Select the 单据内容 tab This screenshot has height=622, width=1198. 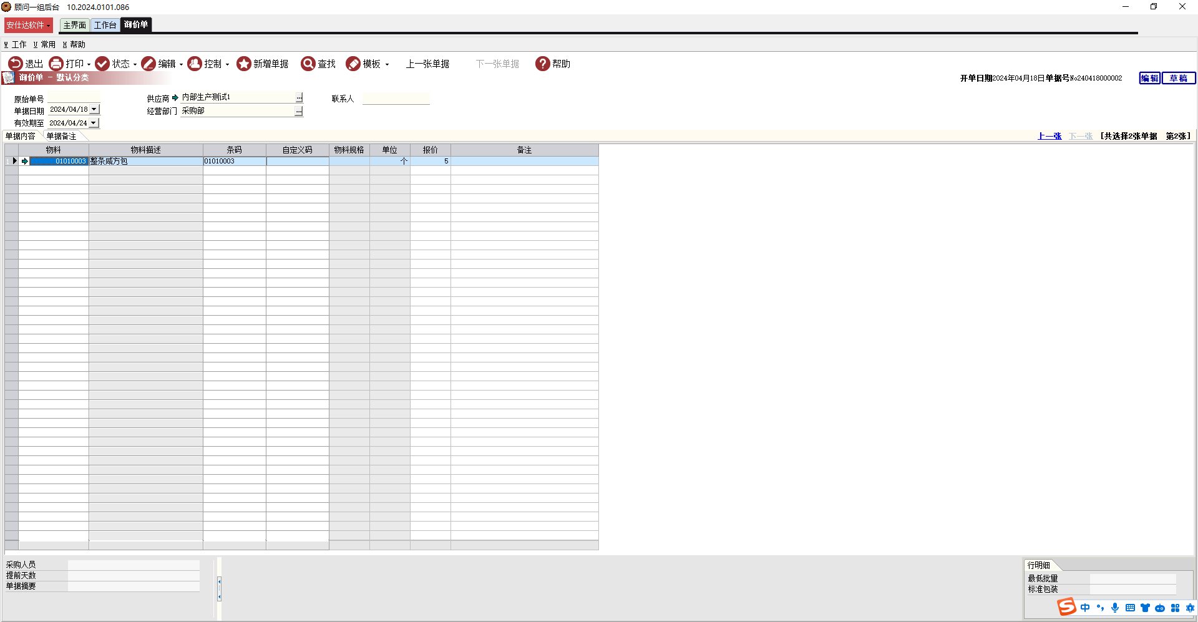click(21, 136)
